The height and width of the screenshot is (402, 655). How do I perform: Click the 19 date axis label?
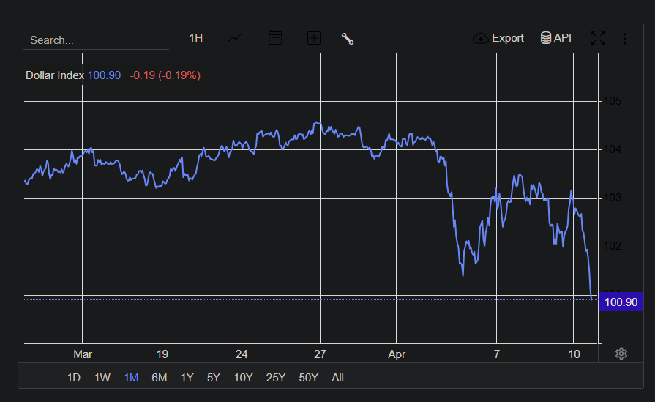pos(162,354)
